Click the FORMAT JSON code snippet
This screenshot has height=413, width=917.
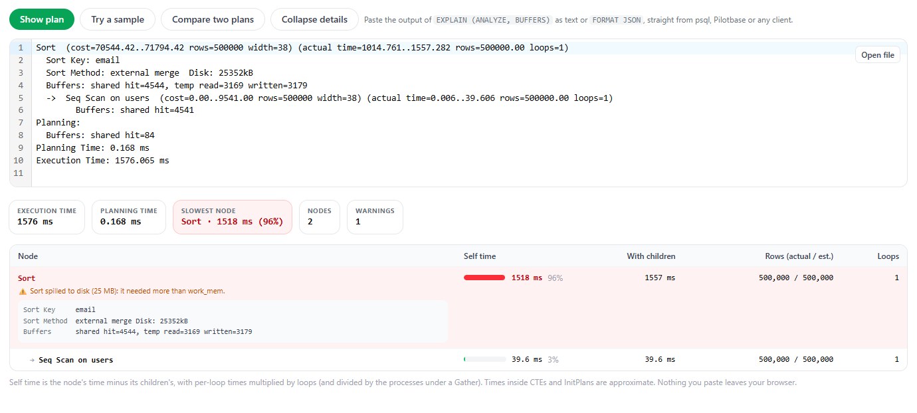tap(615, 20)
